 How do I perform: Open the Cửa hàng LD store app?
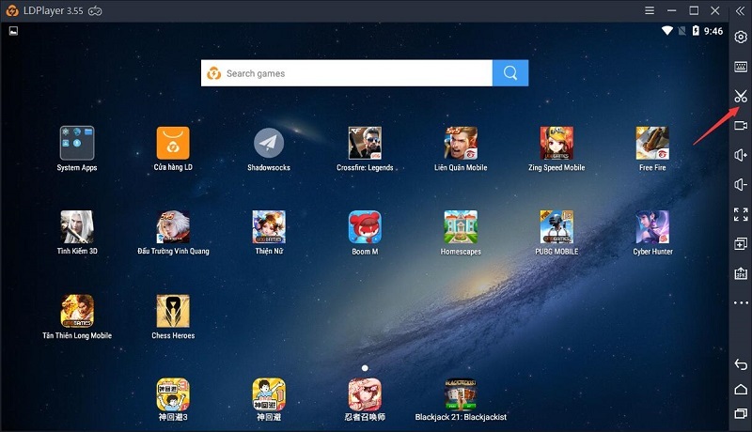tap(173, 143)
